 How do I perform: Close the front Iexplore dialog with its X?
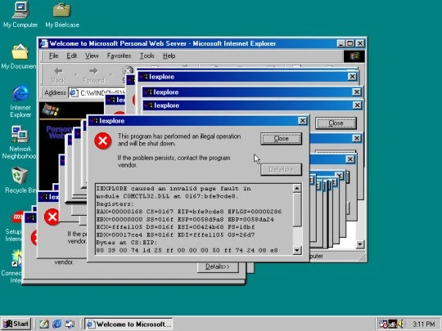(303, 121)
